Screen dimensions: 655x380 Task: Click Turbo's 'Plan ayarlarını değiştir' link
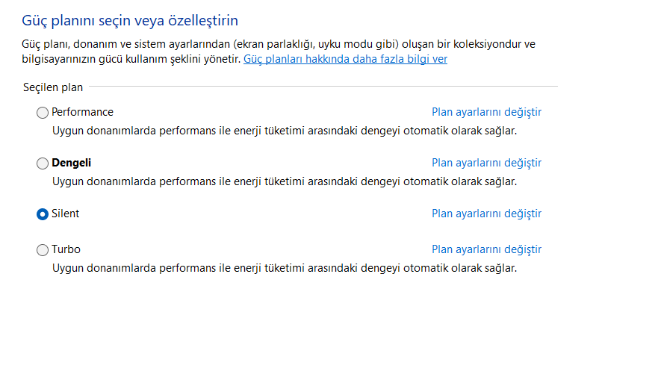click(x=486, y=249)
